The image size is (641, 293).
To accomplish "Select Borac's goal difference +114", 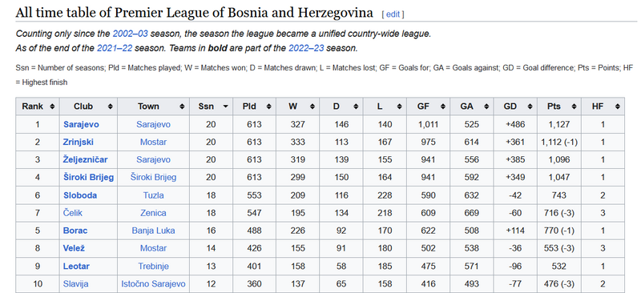I will point(515,231).
